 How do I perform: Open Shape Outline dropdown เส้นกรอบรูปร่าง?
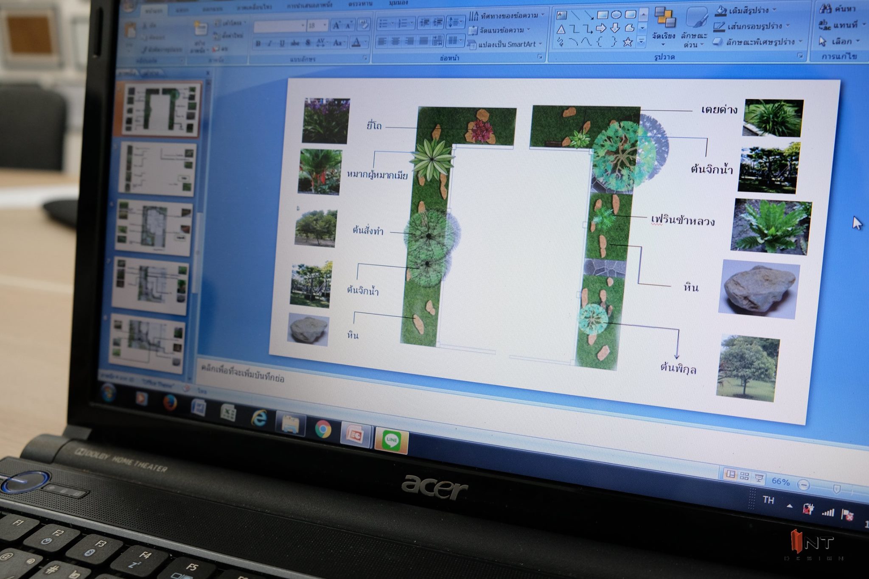point(751,26)
